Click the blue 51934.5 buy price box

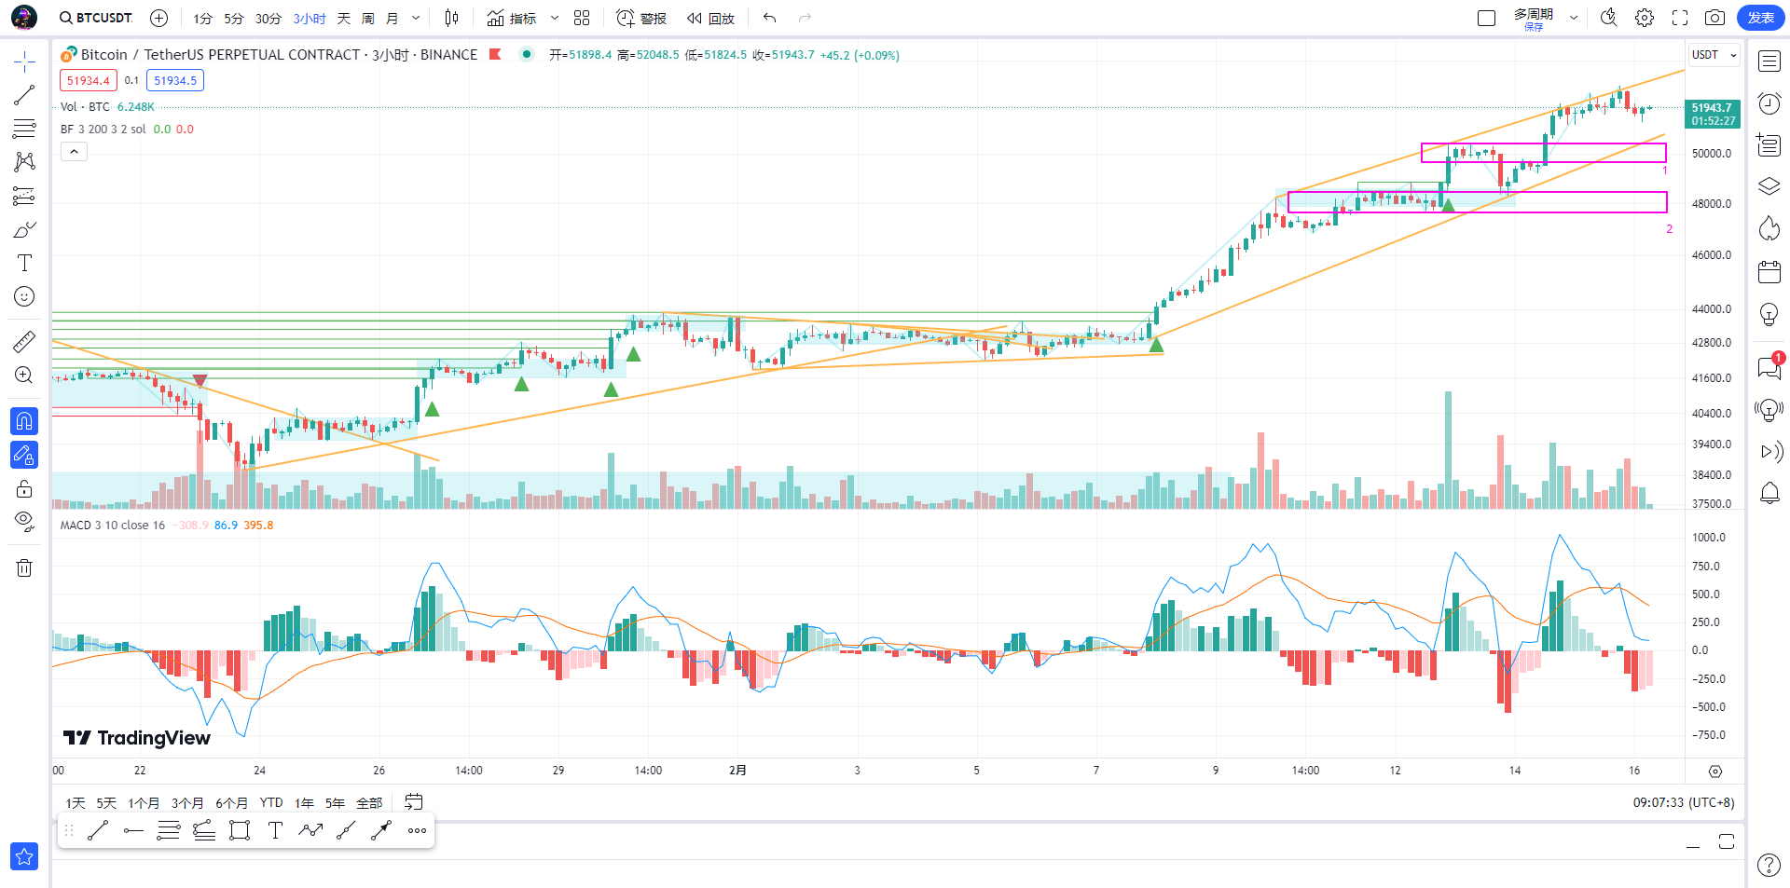click(x=175, y=80)
